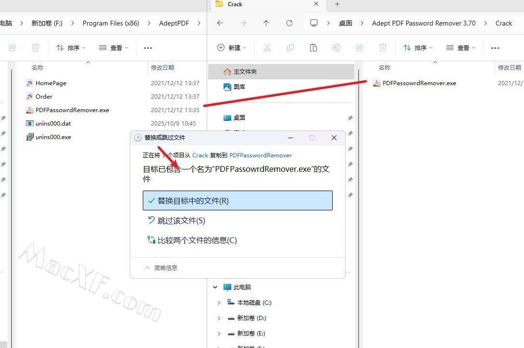Collapse the 简略信息 details section
This screenshot has width=524, height=348.
(161, 268)
